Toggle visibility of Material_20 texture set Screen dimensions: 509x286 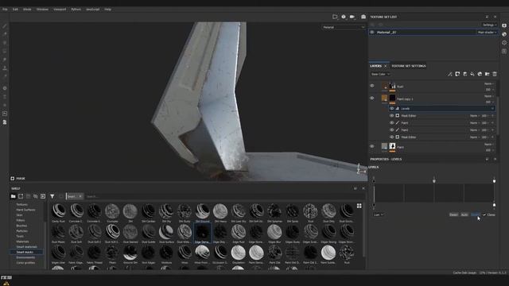(x=372, y=33)
